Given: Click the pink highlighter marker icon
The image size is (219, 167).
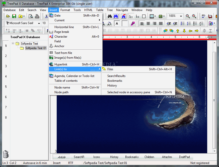Looking at the screenshot, I should (x=133, y=24).
